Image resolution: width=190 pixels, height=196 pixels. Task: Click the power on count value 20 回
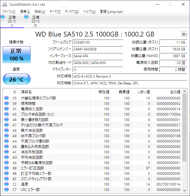[x=173, y=63]
